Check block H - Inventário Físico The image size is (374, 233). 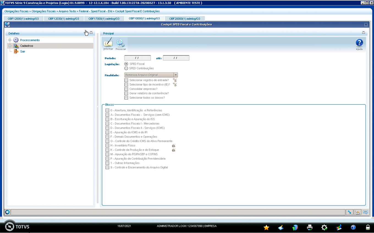pyautogui.click(x=107, y=146)
